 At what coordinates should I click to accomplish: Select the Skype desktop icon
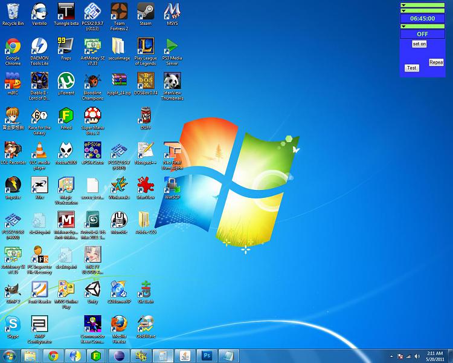pyautogui.click(x=13, y=327)
